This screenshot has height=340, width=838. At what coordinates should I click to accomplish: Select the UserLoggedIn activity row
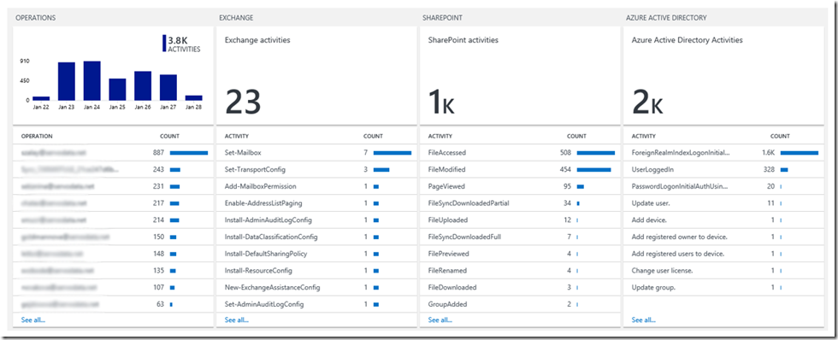723,170
